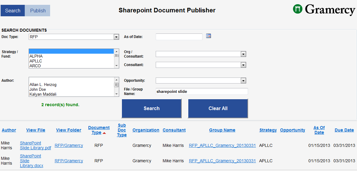
Task: Switch to the Publish tab
Action: point(38,11)
